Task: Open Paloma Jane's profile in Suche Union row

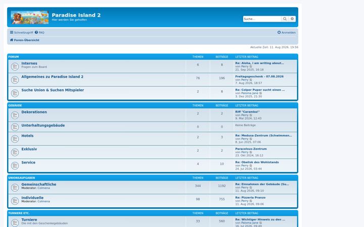Action: point(250,93)
